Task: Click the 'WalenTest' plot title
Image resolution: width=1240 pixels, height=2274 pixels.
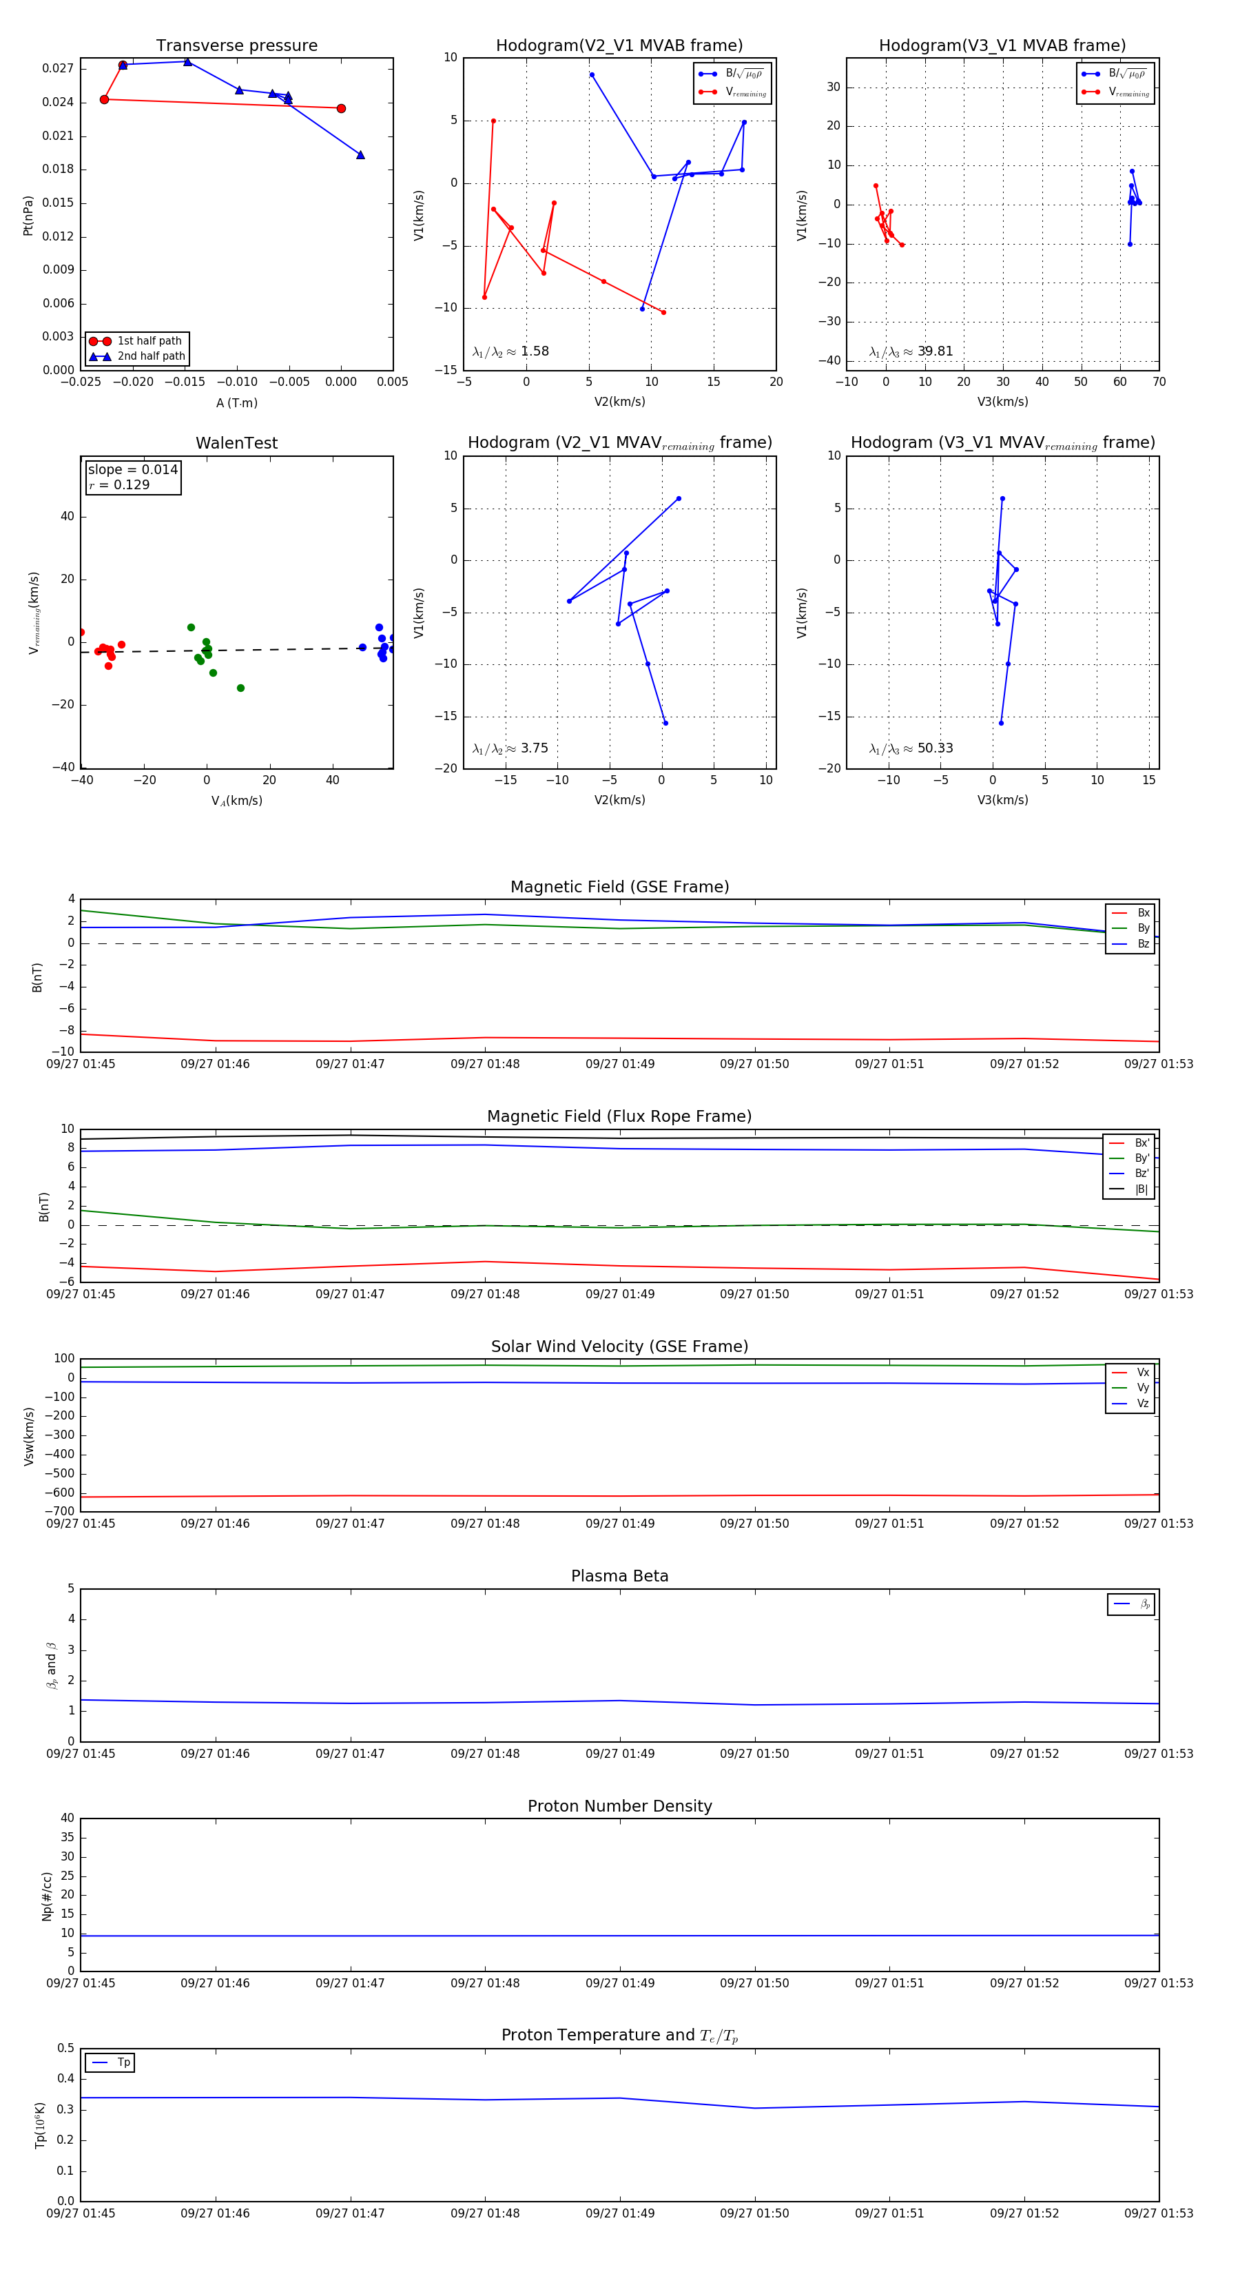Action: tap(236, 443)
